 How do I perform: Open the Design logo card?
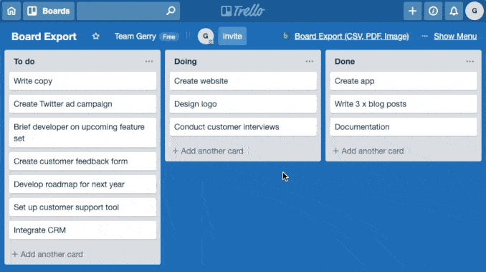pyautogui.click(x=243, y=104)
